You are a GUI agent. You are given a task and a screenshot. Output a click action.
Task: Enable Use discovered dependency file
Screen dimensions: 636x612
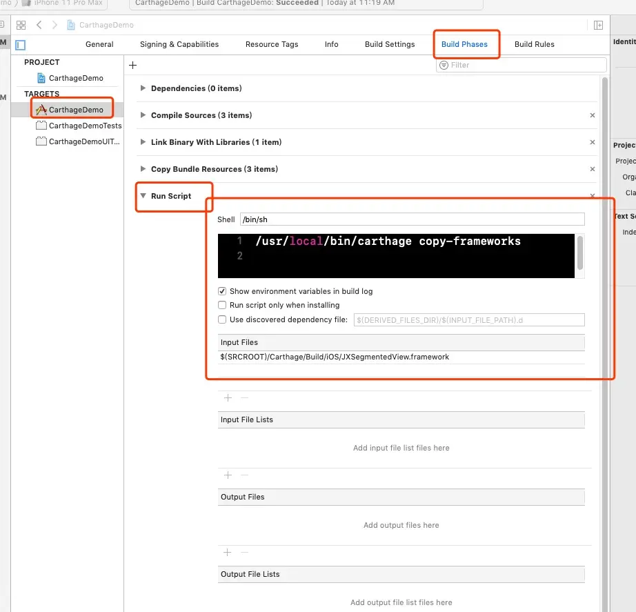click(222, 319)
